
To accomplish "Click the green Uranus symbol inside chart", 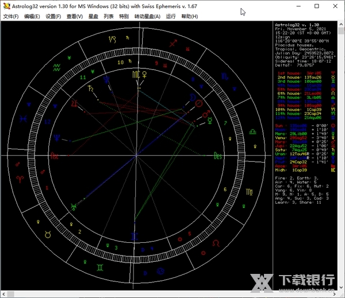I will [x=74, y=207].
